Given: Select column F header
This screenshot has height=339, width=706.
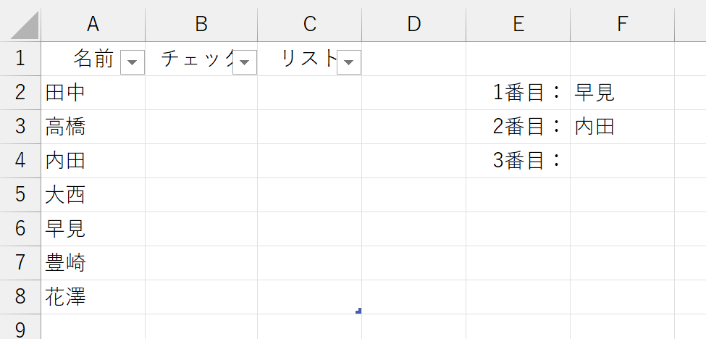Looking at the screenshot, I should [x=622, y=24].
